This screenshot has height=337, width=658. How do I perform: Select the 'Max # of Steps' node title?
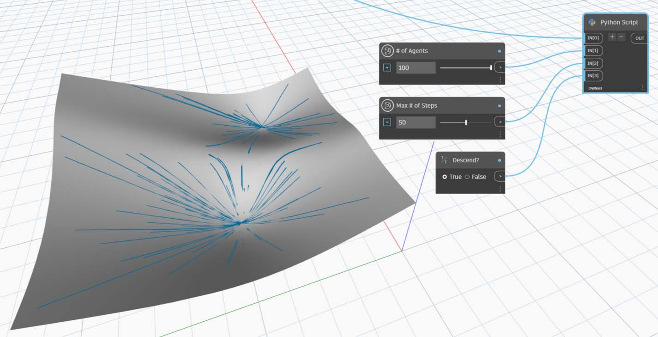tap(417, 105)
